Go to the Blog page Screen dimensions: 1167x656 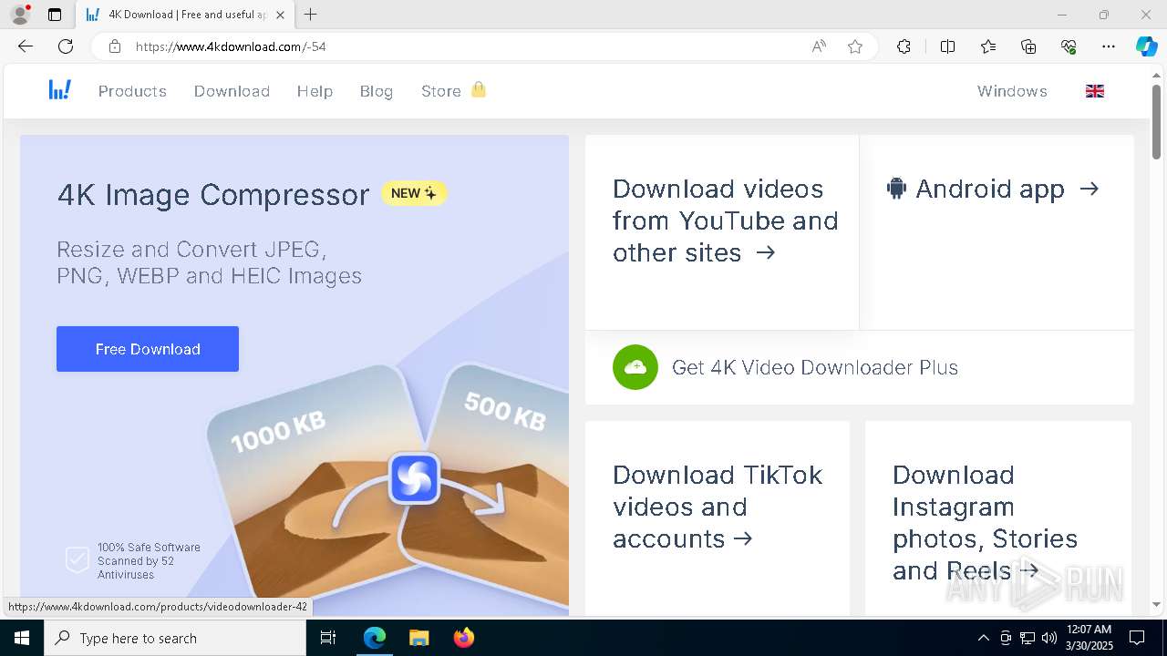coord(377,91)
